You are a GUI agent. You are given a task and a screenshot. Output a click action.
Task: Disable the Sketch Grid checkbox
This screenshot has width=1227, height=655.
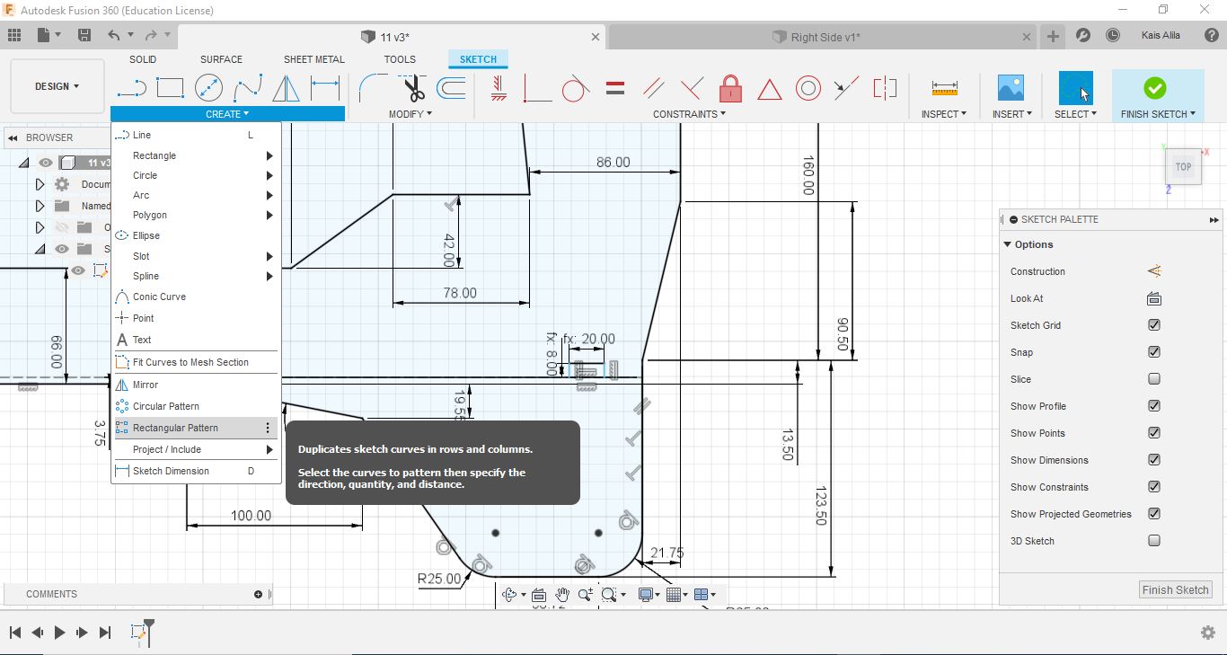[1154, 325]
